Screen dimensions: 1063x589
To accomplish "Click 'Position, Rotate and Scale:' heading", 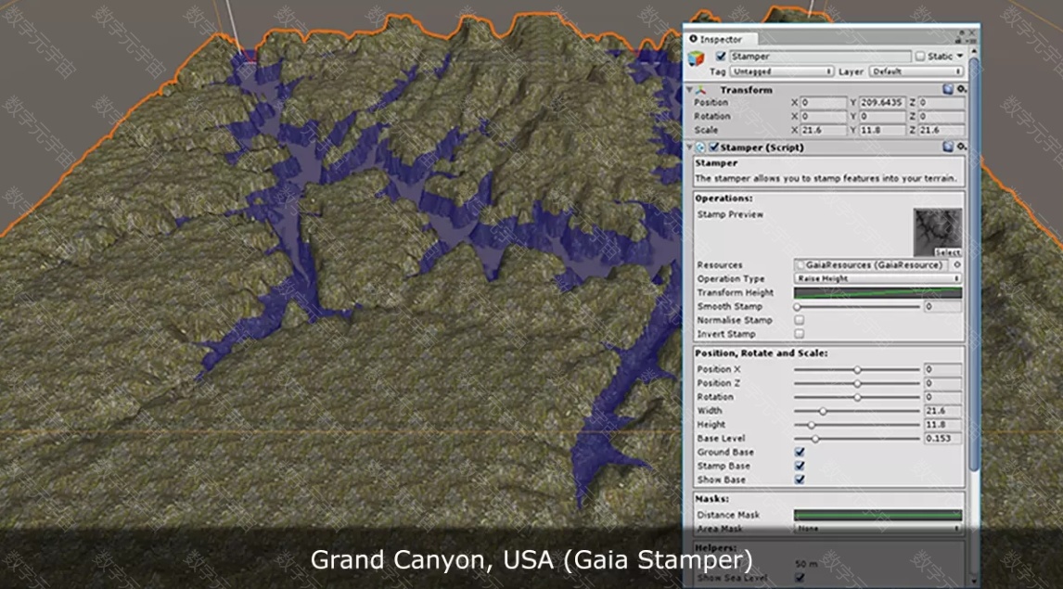I will tap(761, 353).
